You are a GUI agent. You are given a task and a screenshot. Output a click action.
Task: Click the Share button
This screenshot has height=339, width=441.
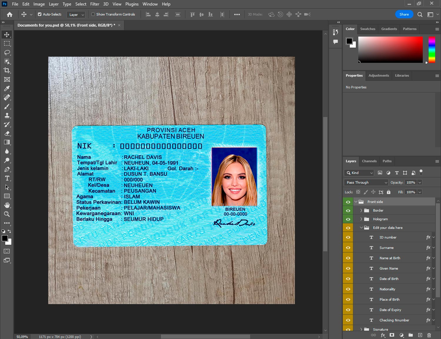coord(404,14)
